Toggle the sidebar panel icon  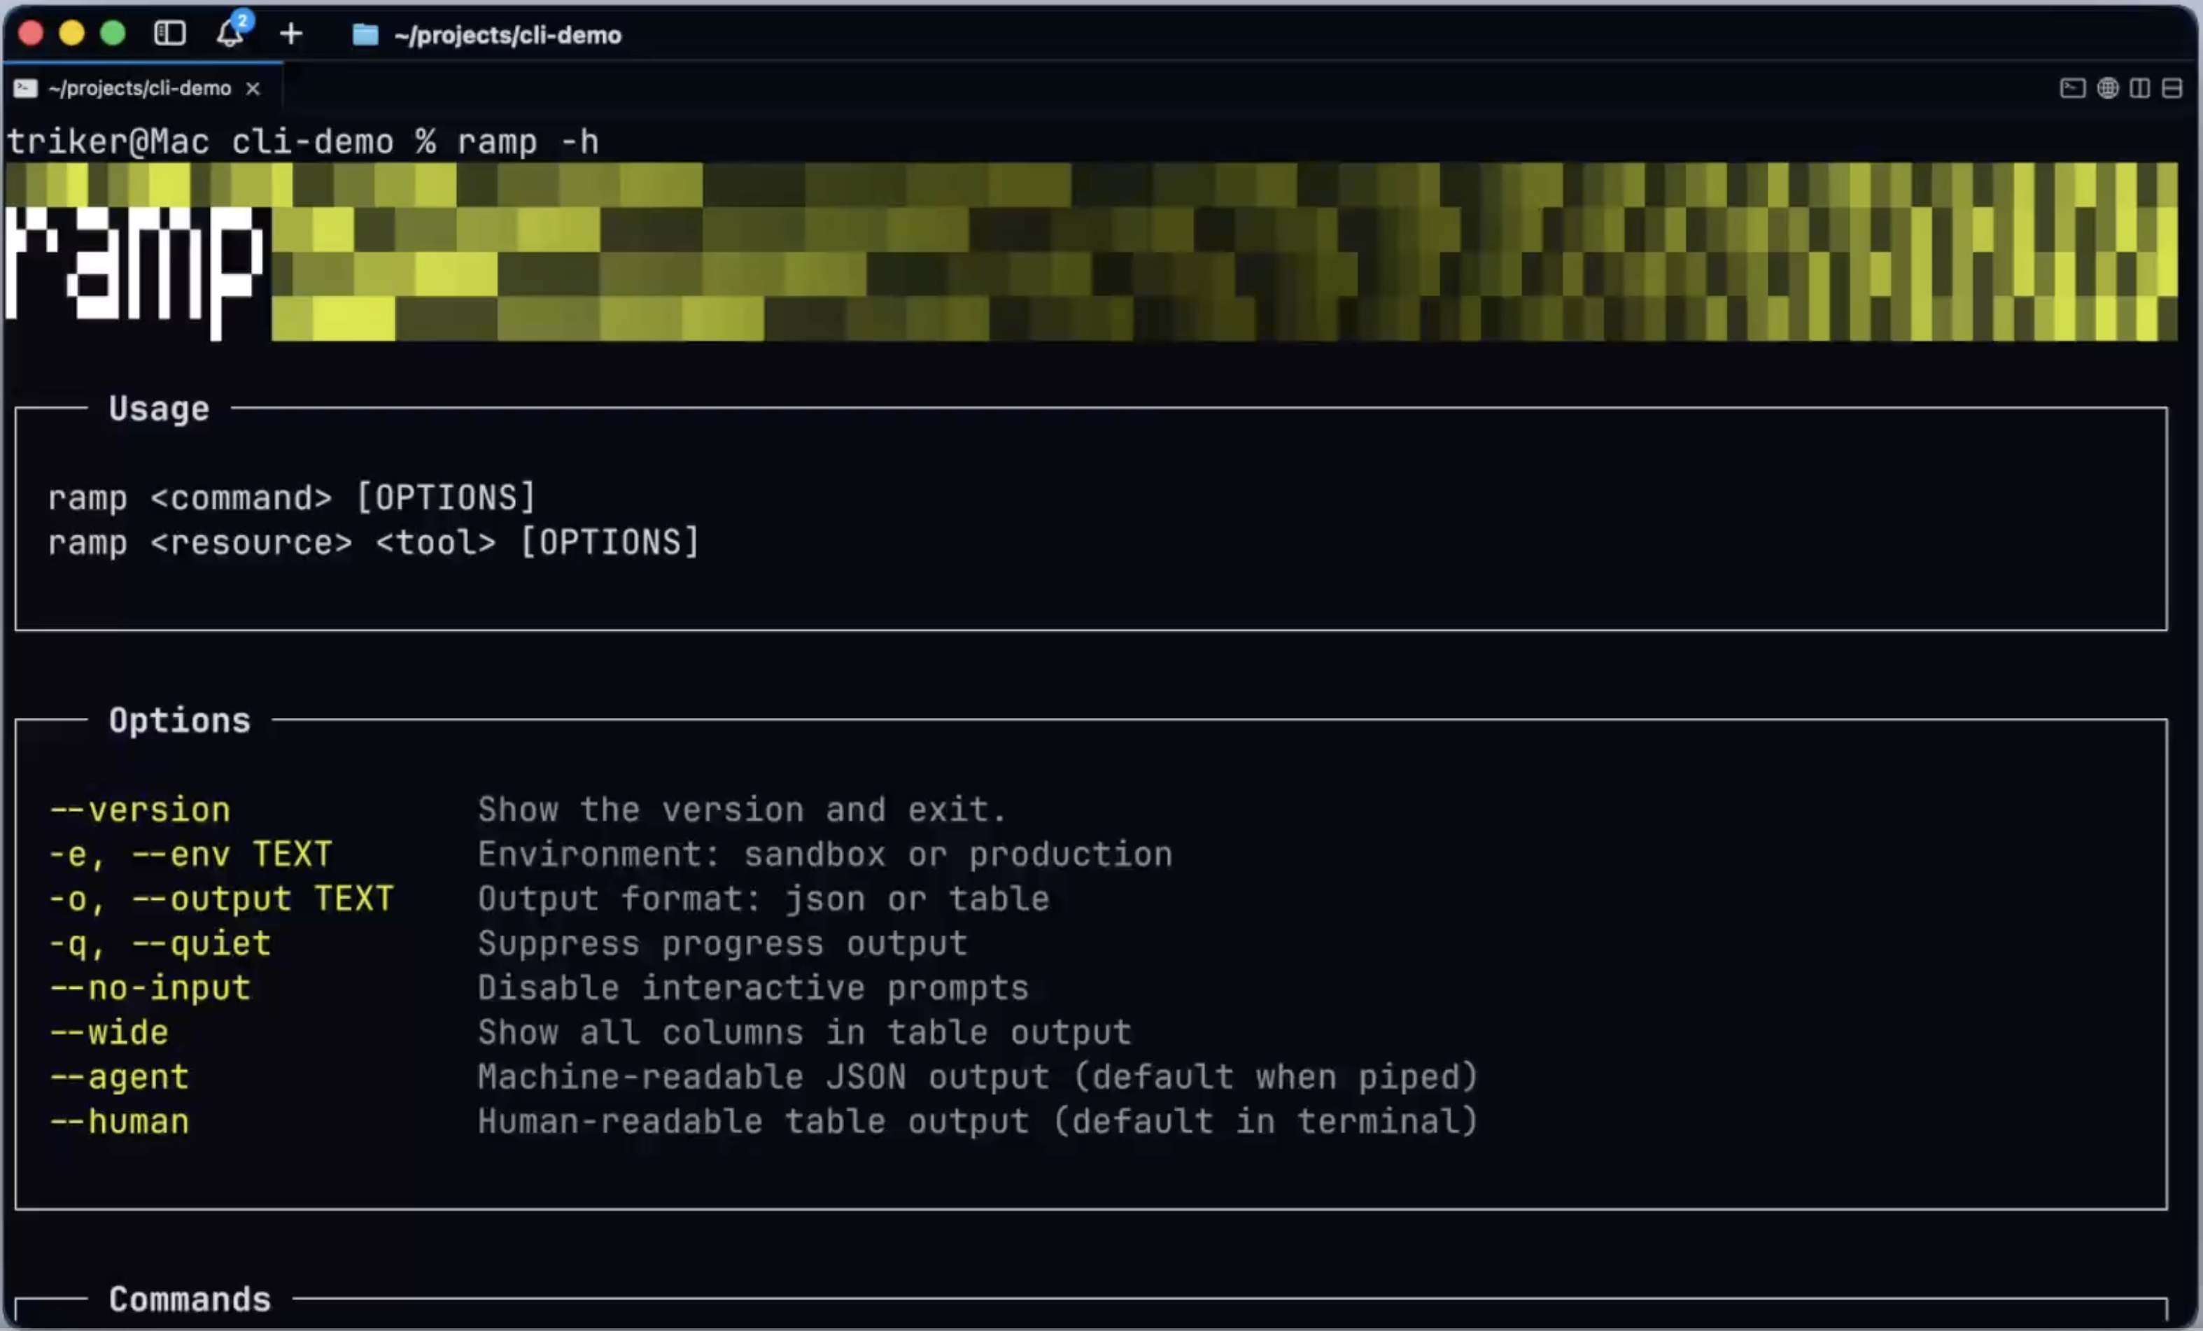170,34
